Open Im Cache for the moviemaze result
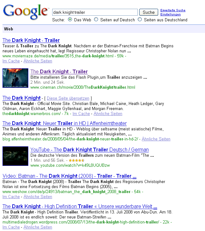This screenshot has height=231, width=205. (11, 61)
